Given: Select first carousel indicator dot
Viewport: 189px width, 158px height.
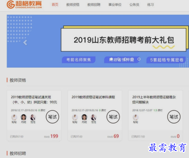Looking at the screenshot, I should click(111, 59).
